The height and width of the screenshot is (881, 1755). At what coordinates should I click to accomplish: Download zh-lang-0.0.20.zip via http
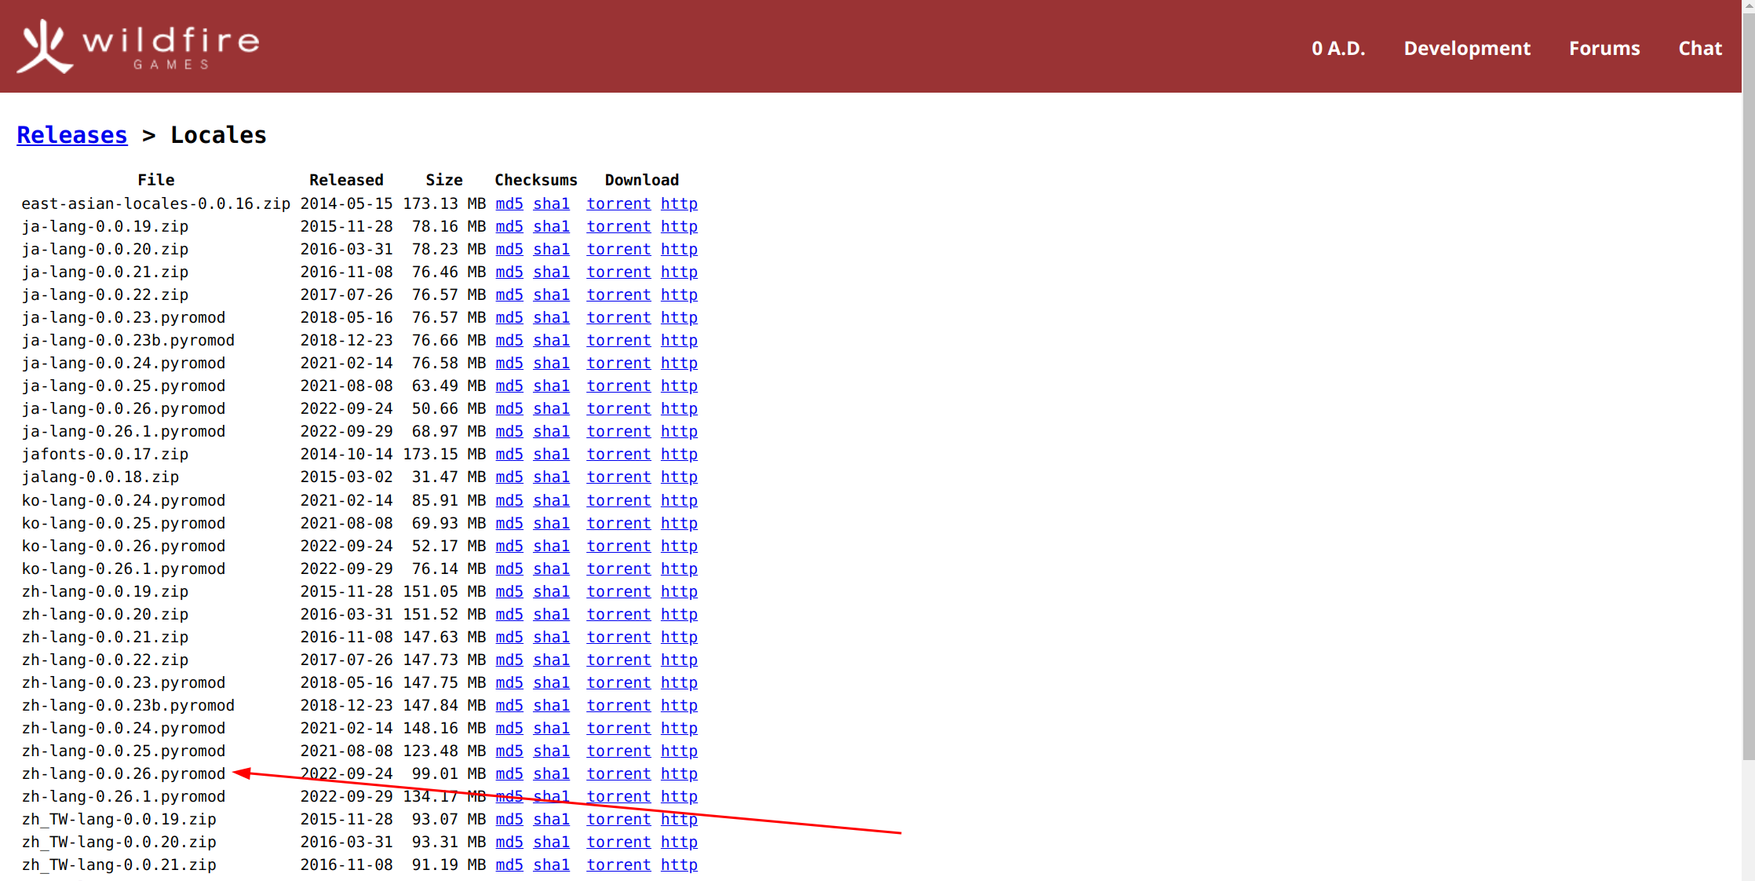click(x=679, y=614)
